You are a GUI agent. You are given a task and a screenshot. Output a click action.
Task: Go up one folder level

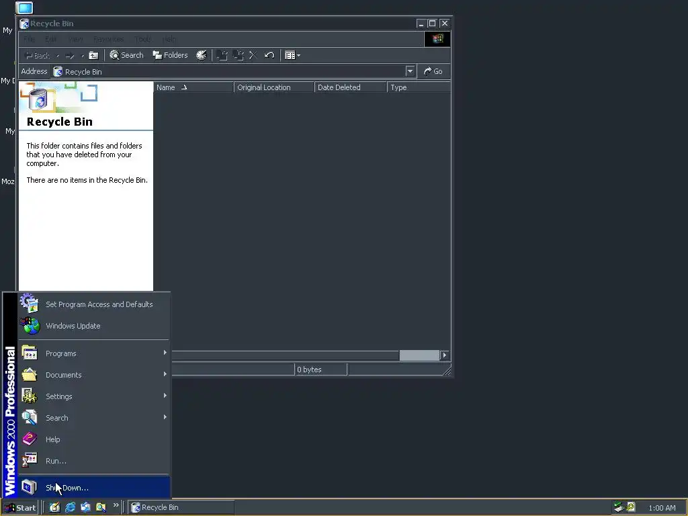[x=93, y=55]
